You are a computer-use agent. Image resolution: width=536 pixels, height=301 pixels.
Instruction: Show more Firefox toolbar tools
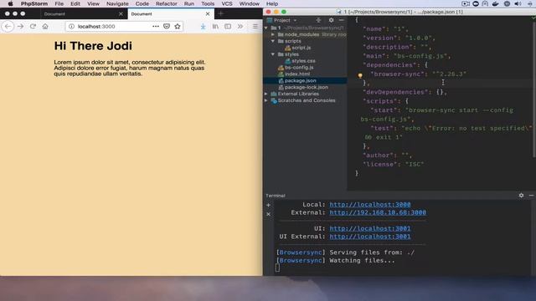[x=240, y=26]
